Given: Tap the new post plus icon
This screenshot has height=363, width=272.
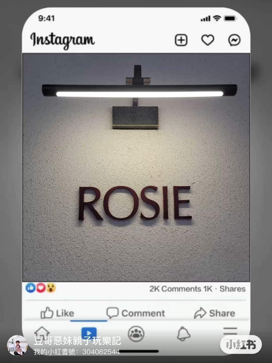Looking at the screenshot, I should tap(181, 40).
